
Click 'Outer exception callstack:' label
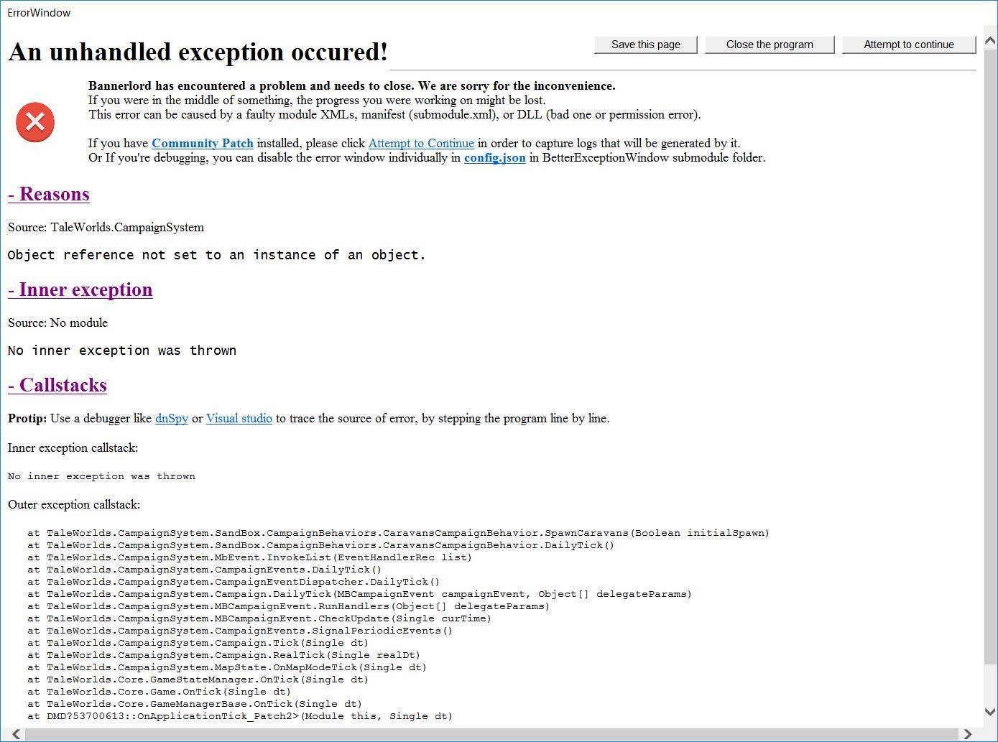coord(74,504)
